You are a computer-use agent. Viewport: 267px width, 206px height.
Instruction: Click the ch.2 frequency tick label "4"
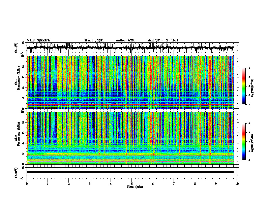[24, 143]
